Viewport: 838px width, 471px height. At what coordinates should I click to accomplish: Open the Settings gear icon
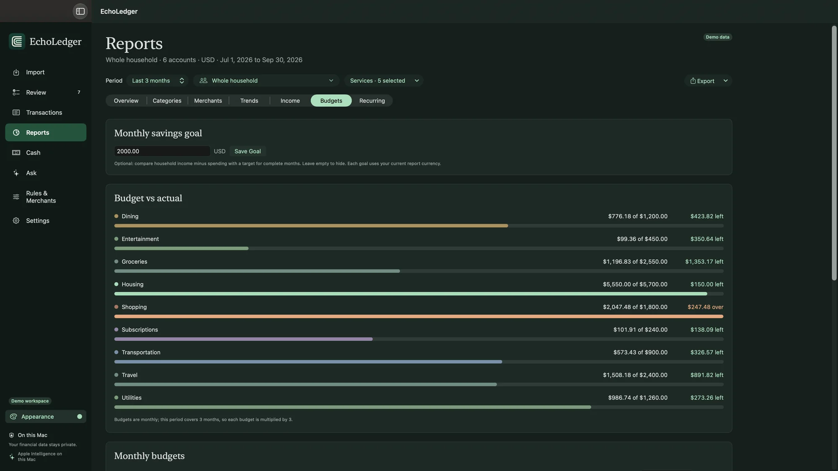coord(16,221)
